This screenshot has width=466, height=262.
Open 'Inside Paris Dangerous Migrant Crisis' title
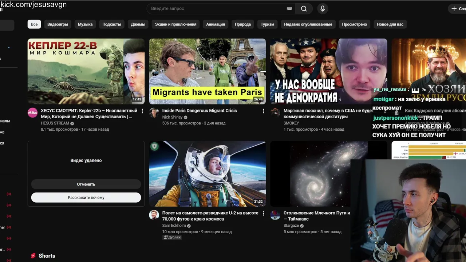coord(200,111)
